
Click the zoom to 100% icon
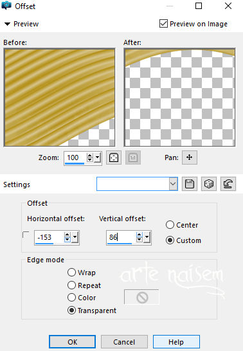tap(133, 157)
